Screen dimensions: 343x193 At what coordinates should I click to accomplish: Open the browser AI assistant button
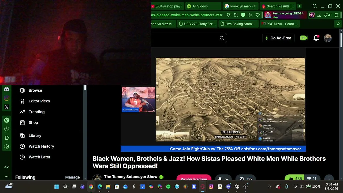328,15
